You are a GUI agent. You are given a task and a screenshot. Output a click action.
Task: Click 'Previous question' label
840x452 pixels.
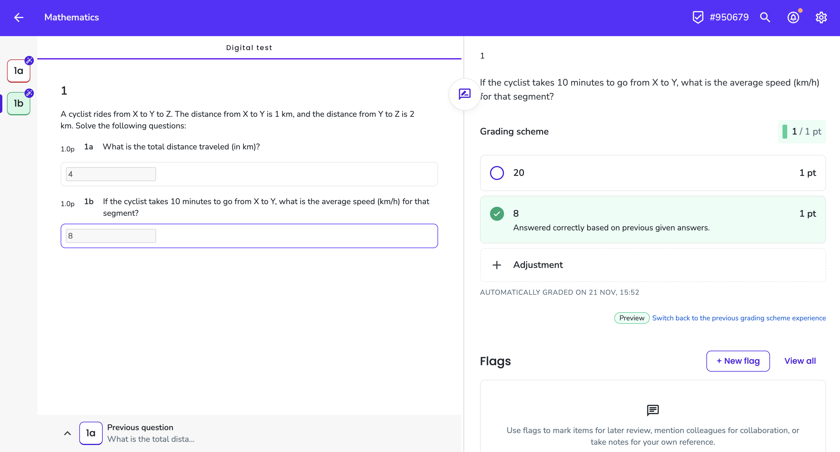point(140,427)
